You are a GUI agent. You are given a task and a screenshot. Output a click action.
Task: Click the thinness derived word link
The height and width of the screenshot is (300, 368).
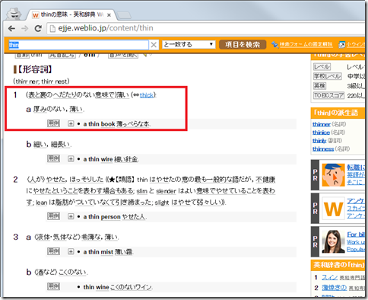pyautogui.click(x=323, y=149)
